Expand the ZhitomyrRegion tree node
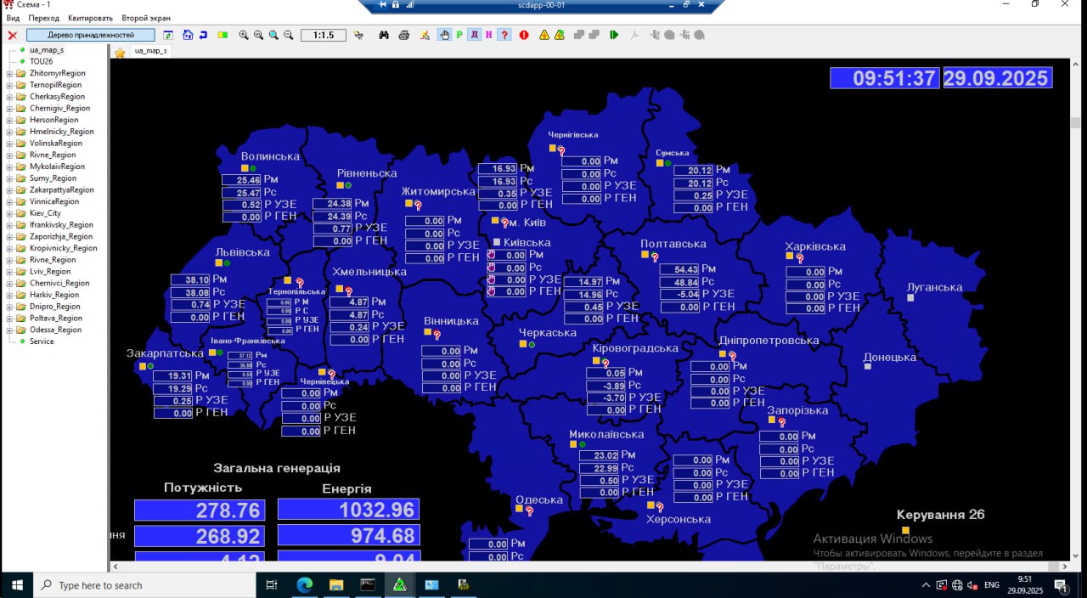Image resolution: width=1087 pixels, height=598 pixels. pos(9,74)
